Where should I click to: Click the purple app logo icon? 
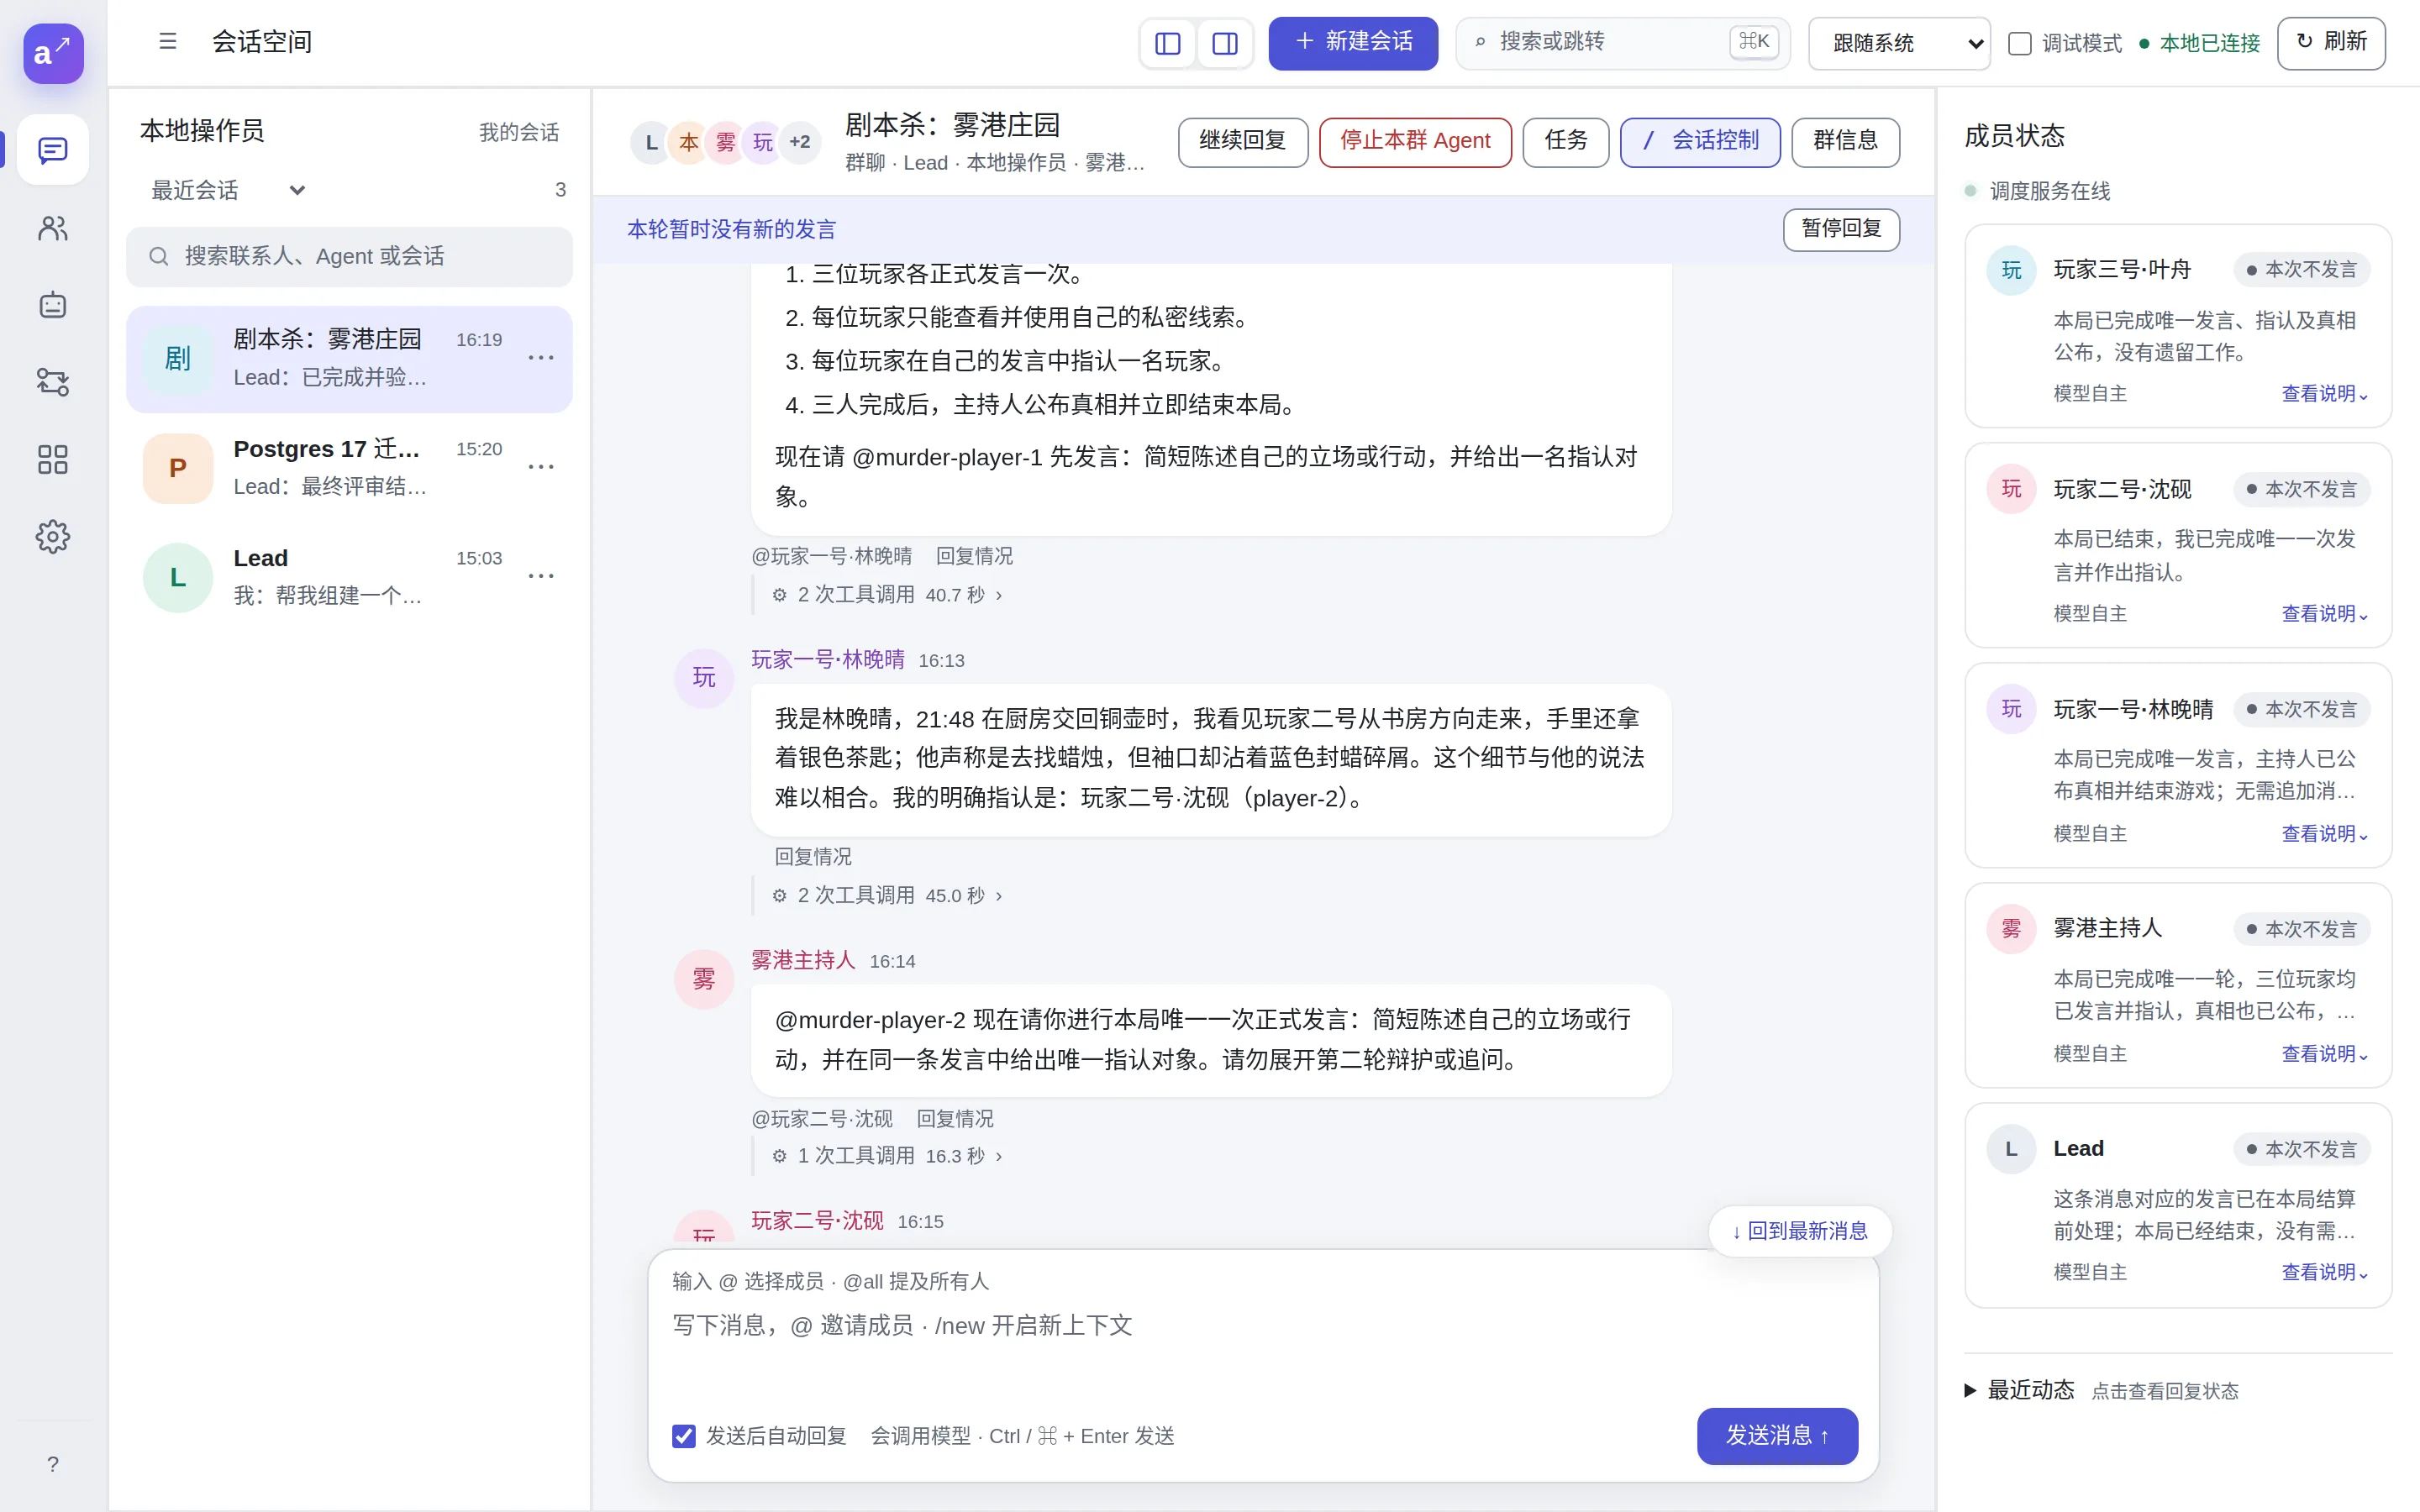[x=53, y=53]
